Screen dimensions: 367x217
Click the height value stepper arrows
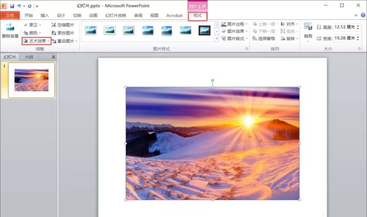point(358,27)
